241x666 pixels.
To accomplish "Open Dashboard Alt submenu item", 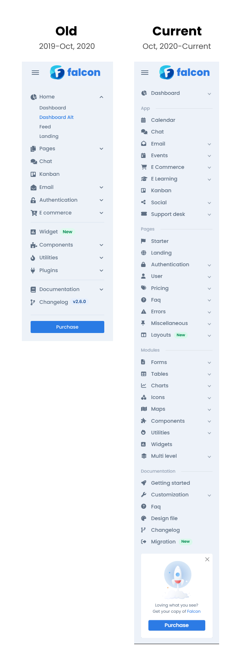I will click(x=57, y=117).
